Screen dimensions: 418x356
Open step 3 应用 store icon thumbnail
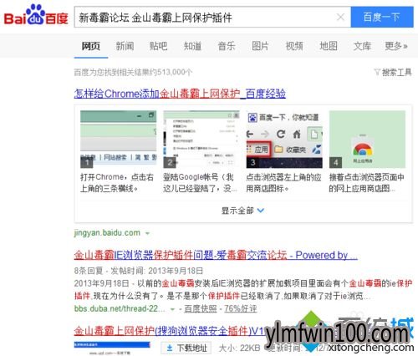coord(284,140)
